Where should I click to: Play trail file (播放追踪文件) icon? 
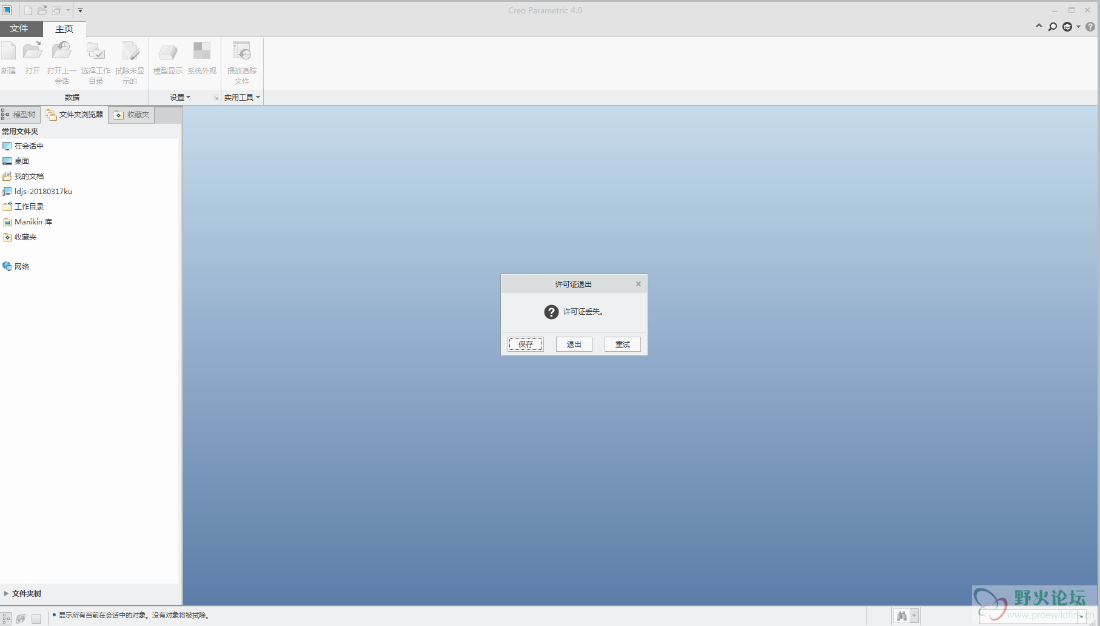pos(242,52)
